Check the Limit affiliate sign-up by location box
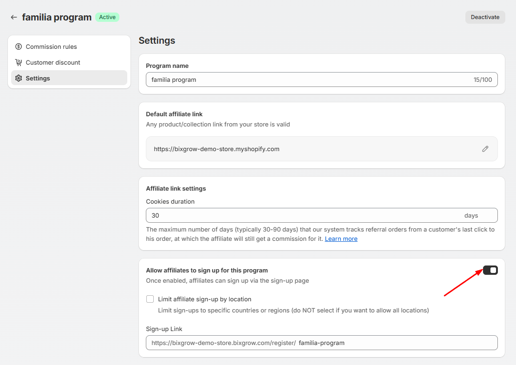516x365 pixels. click(x=150, y=299)
